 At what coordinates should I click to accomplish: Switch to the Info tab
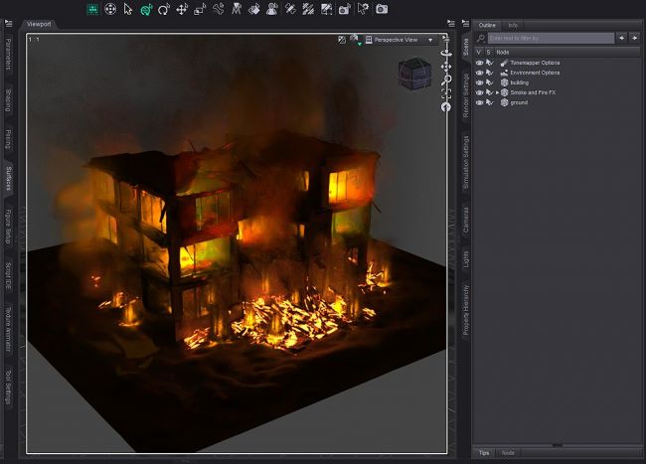[513, 25]
